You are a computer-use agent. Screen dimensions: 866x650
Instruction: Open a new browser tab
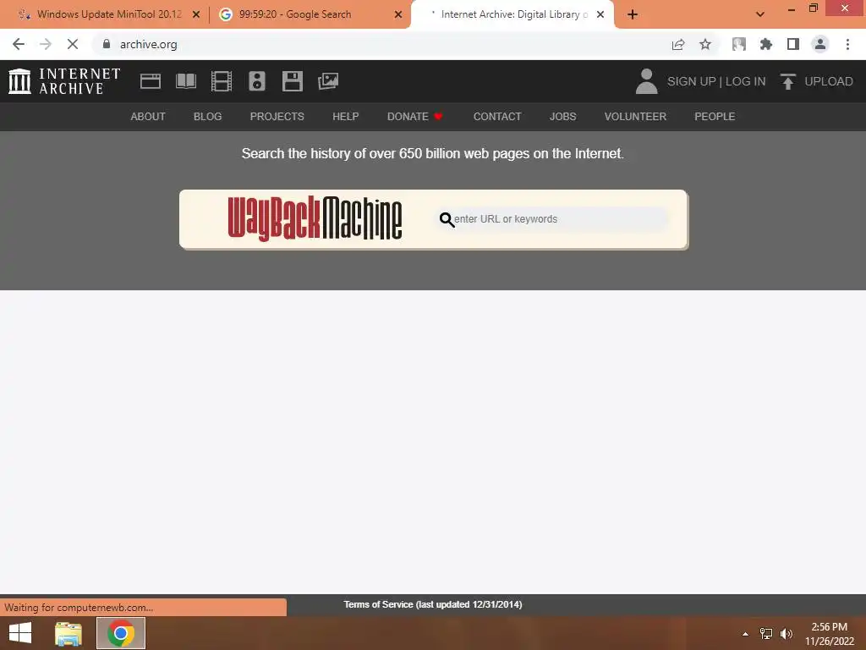pos(633,14)
